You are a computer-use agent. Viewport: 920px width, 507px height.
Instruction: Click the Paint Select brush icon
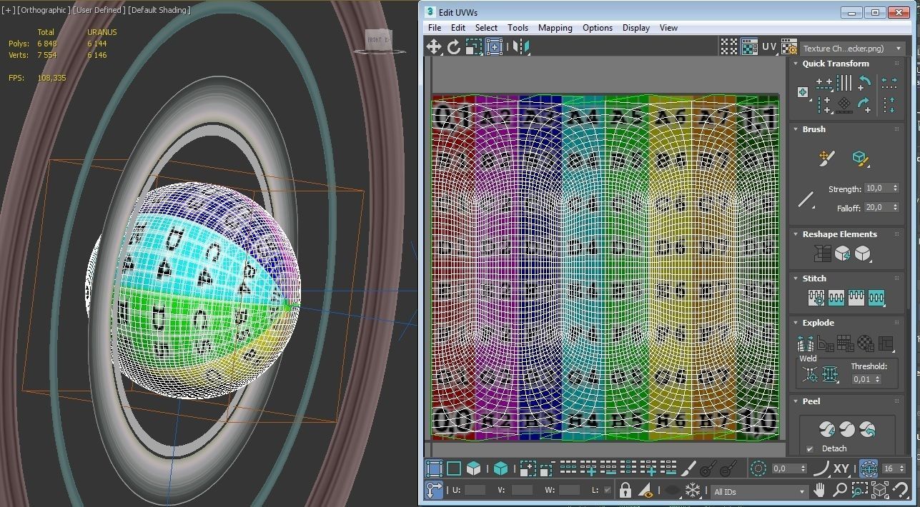(x=688, y=468)
